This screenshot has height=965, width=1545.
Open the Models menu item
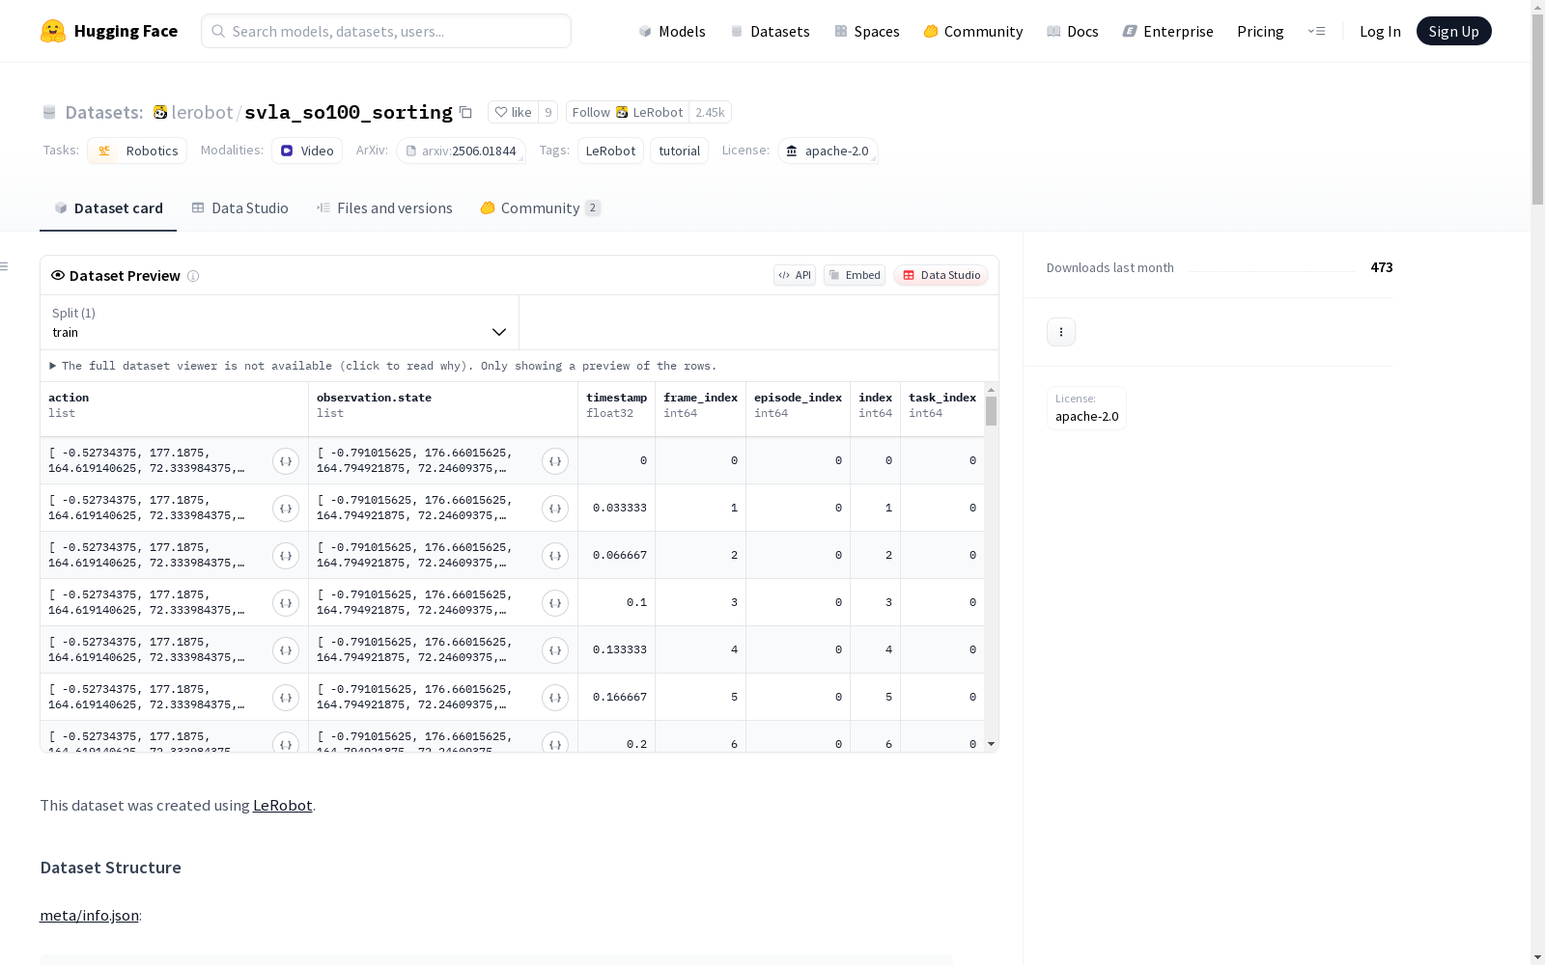coord(672,31)
